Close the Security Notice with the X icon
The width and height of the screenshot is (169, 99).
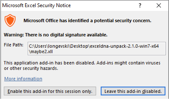pos(159,5)
